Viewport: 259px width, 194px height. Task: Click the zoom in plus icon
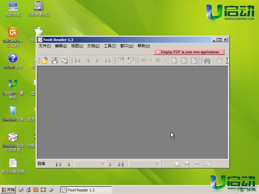point(158,60)
